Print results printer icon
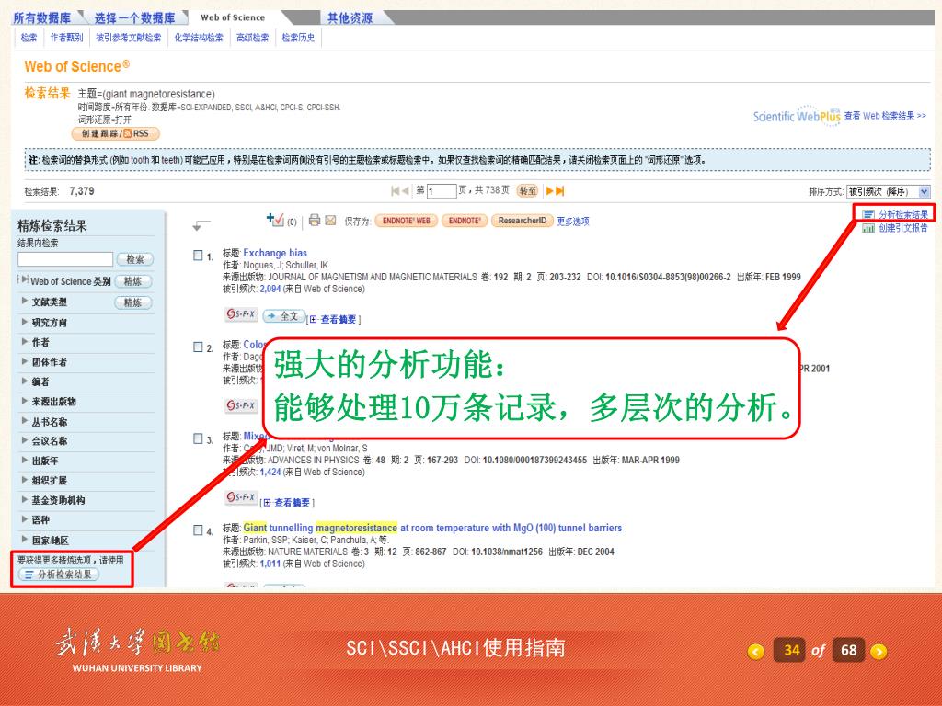Image resolution: width=942 pixels, height=706 pixels. point(315,221)
